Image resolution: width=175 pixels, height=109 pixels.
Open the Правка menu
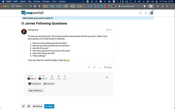23,2
